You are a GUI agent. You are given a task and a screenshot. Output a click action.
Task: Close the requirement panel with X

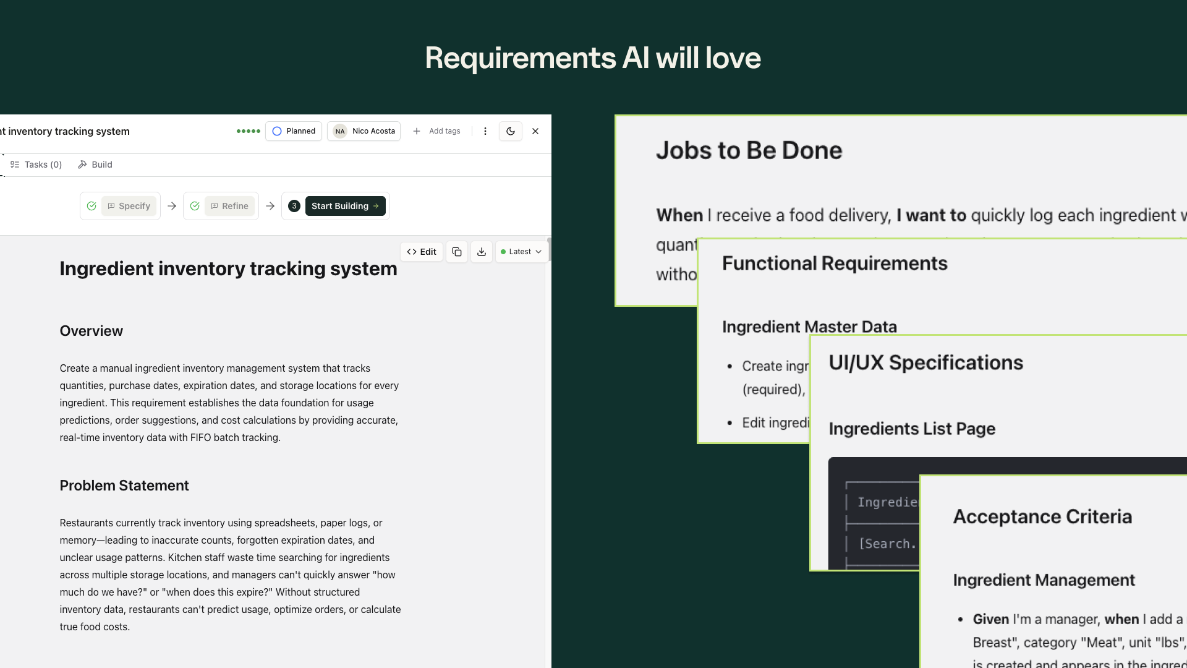click(x=535, y=131)
